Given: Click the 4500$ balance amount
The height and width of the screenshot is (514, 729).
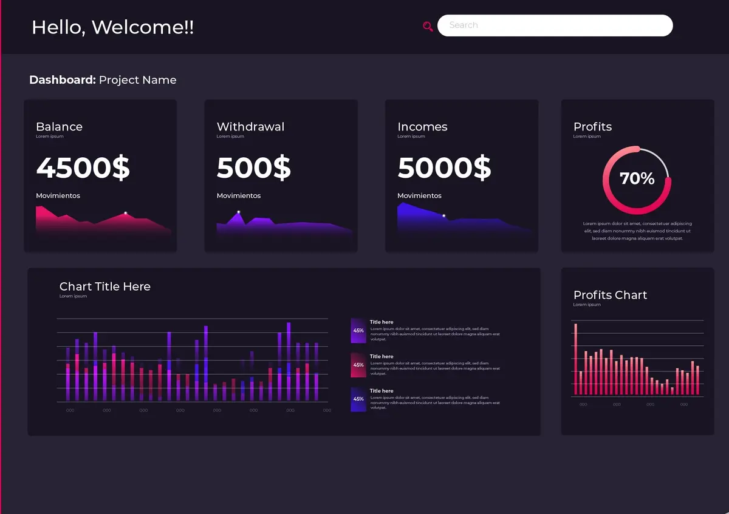Looking at the screenshot, I should (83, 167).
